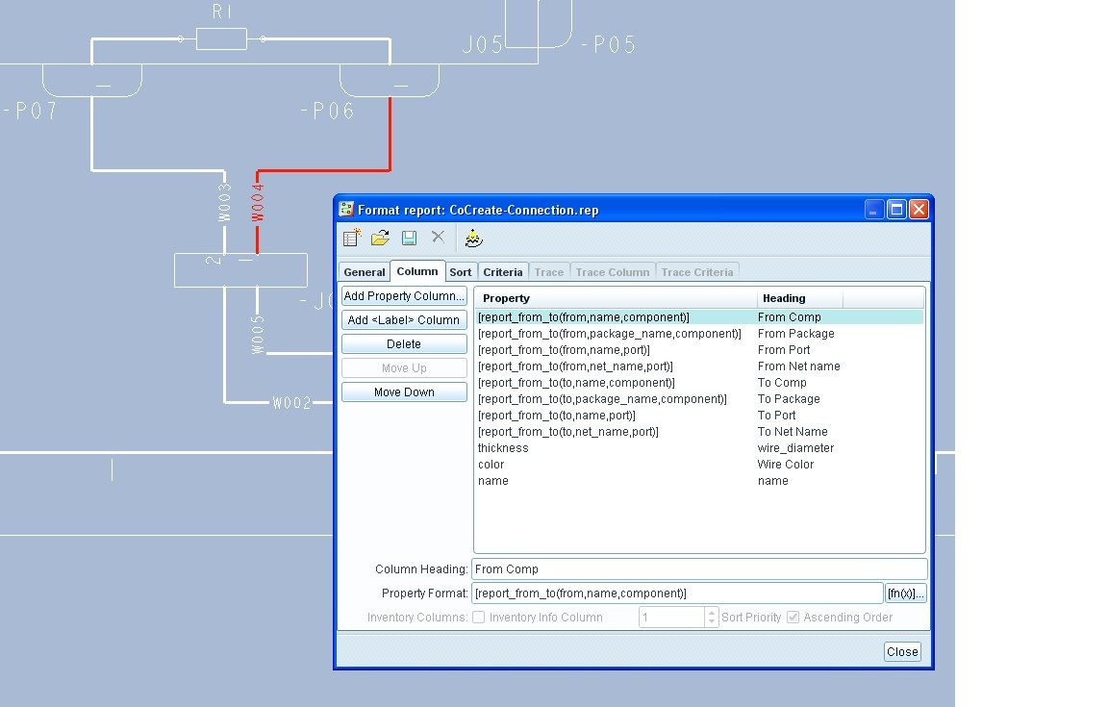Screen dimensions: 1108x707
Task: Click the J05 connector label in schematic
Action: click(x=483, y=45)
